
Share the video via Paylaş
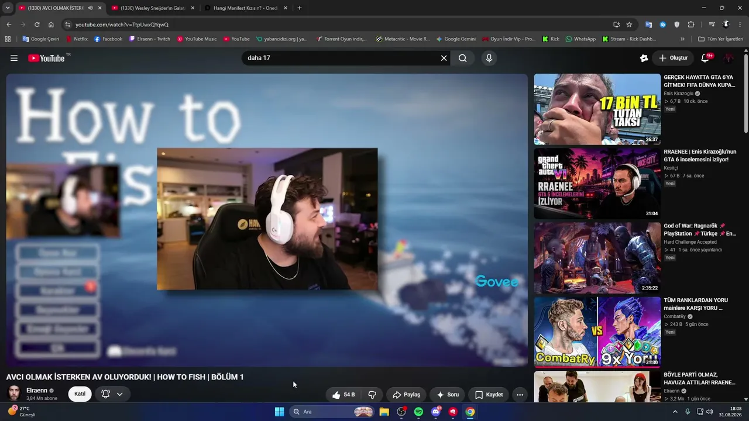406,395
